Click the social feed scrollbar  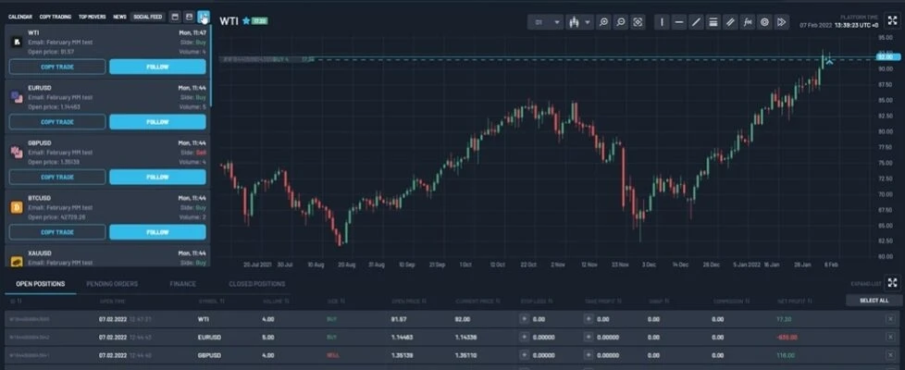point(211,67)
